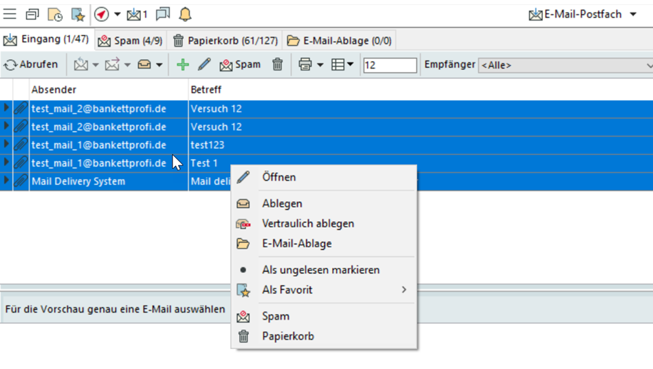Open the table layout dropdown arrow
The width and height of the screenshot is (653, 369).
[x=351, y=64]
